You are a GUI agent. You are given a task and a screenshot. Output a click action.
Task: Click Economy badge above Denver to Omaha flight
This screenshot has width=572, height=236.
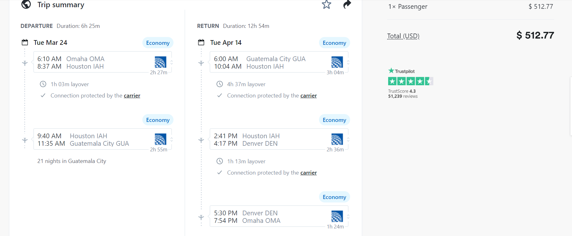point(334,197)
